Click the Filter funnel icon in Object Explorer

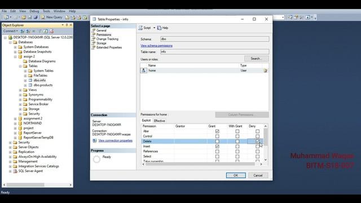coord(39,31)
